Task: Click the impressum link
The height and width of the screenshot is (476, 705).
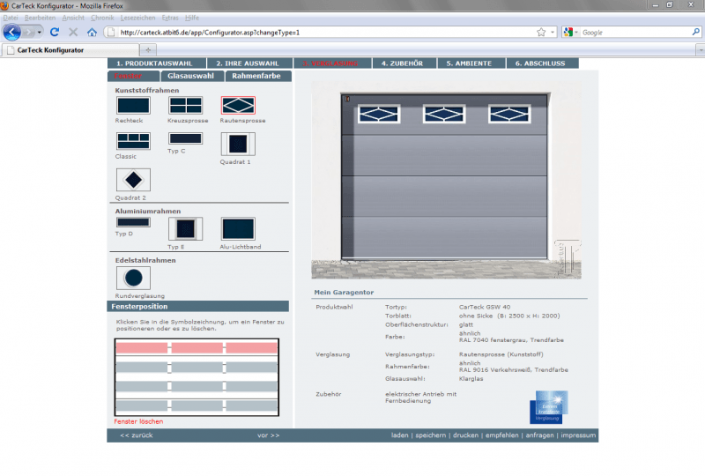Action: point(578,435)
